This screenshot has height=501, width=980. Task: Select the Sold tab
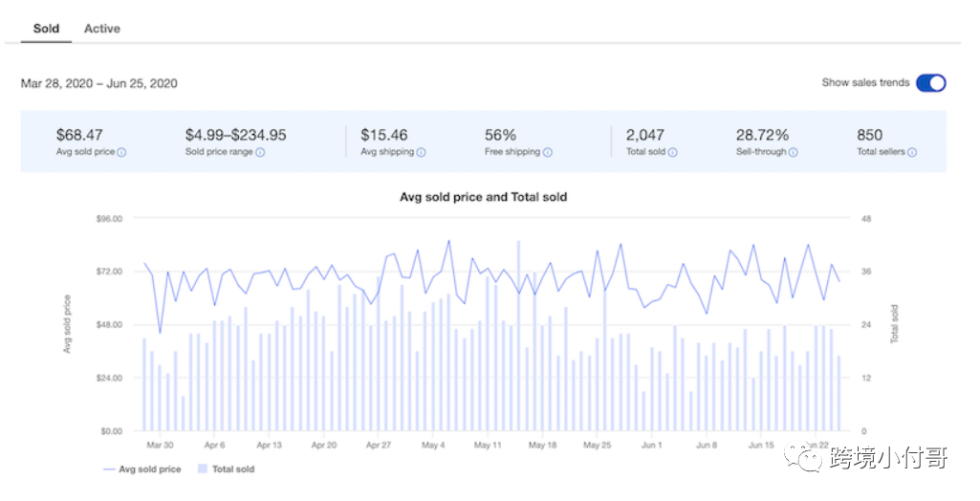[46, 29]
